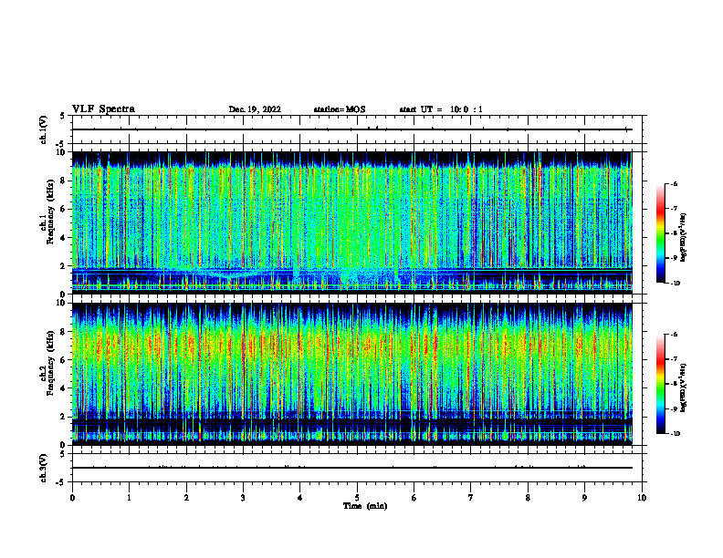Click the "5" tick on the time axis

pyautogui.click(x=357, y=498)
